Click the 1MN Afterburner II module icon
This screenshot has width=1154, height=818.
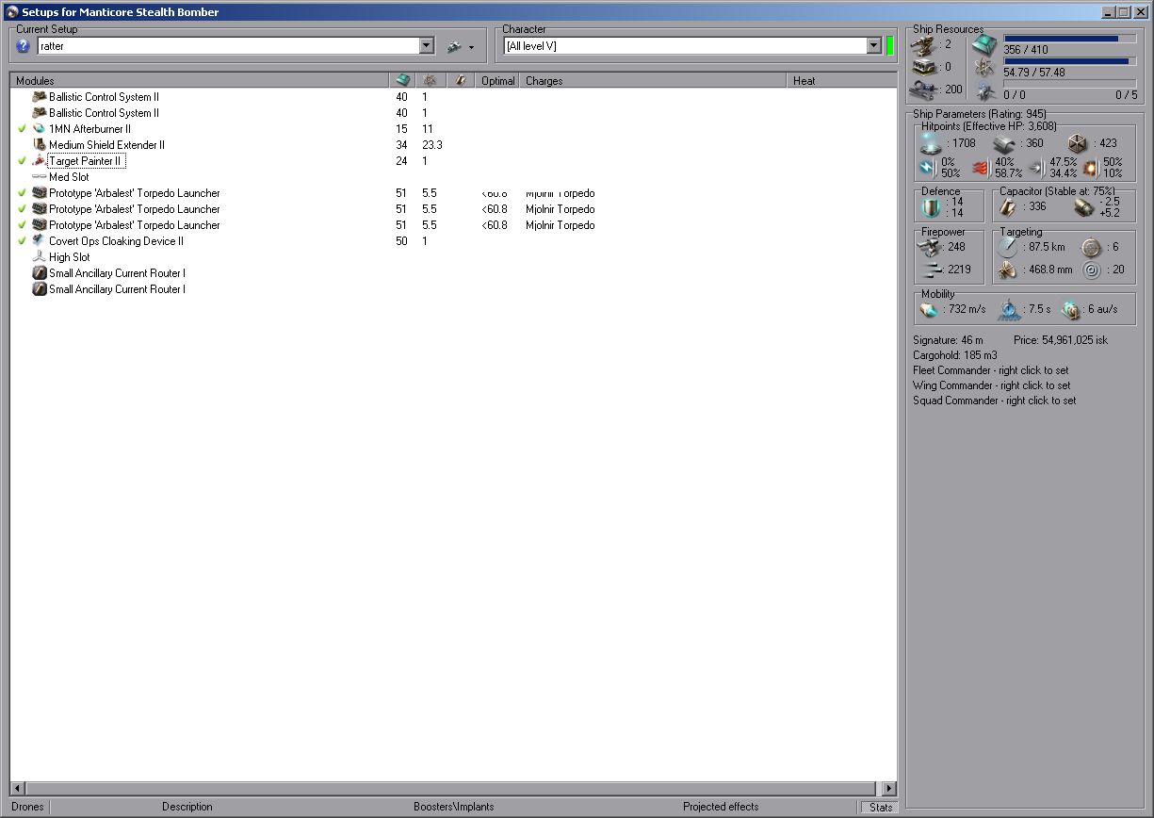39,129
